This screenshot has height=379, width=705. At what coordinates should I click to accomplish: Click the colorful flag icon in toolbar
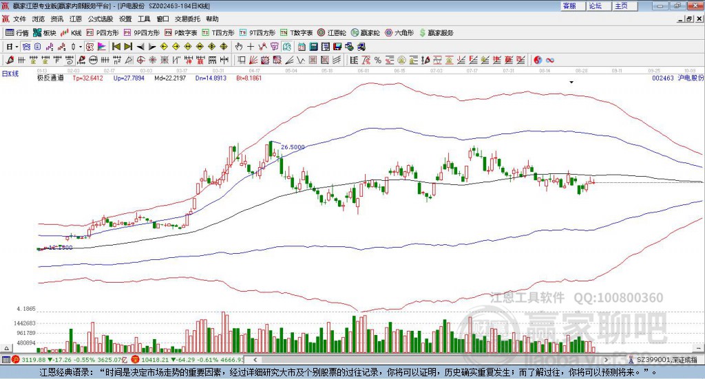102,46
